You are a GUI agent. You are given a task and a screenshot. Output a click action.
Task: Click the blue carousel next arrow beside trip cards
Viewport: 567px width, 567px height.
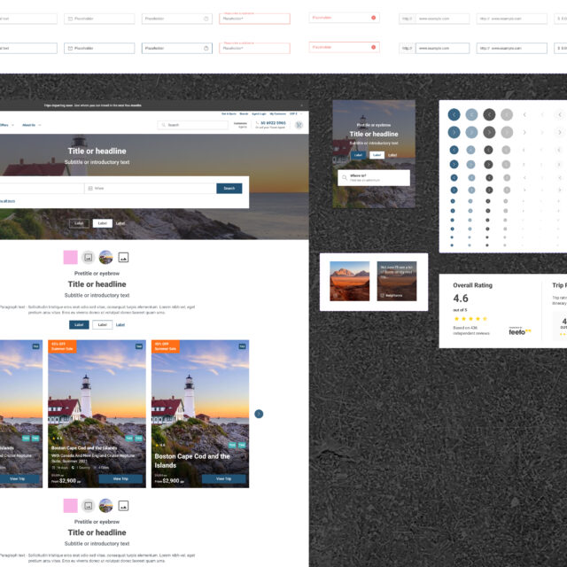[259, 414]
